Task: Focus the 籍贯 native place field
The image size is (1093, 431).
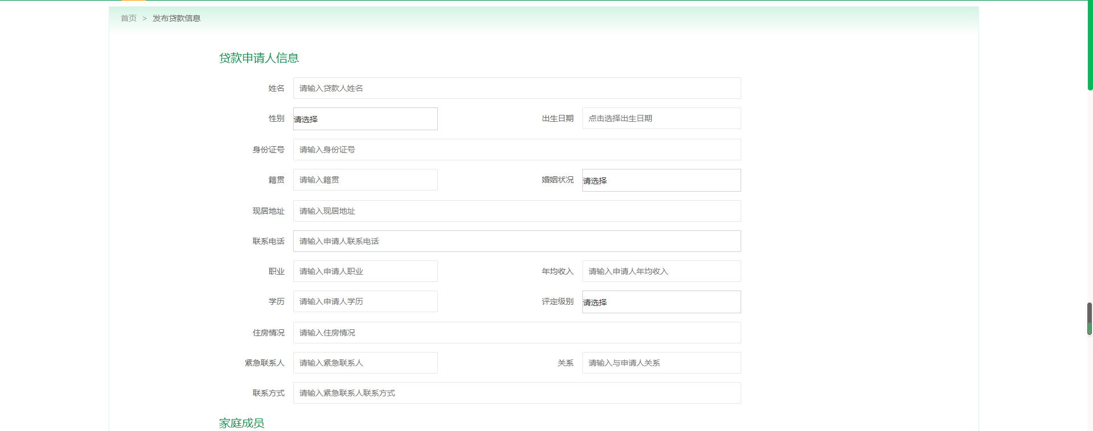Action: (x=365, y=180)
